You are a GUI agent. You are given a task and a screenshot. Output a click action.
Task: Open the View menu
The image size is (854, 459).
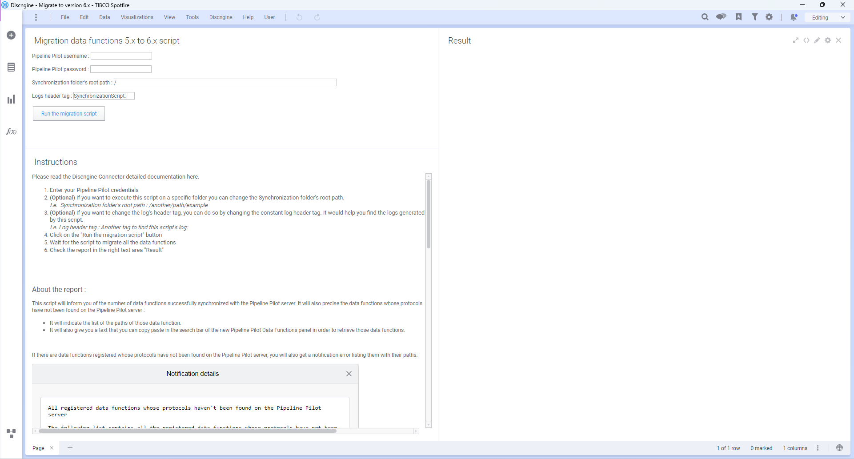point(169,17)
